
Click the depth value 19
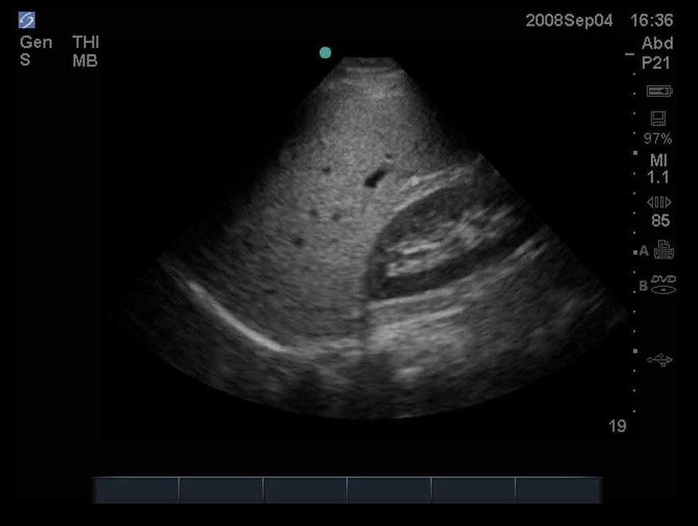617,426
